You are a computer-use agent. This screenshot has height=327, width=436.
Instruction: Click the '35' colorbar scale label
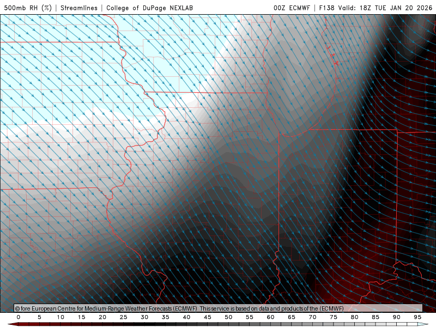(166, 317)
